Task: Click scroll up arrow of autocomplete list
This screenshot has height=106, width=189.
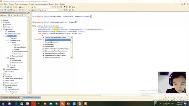Action: pos(71,38)
